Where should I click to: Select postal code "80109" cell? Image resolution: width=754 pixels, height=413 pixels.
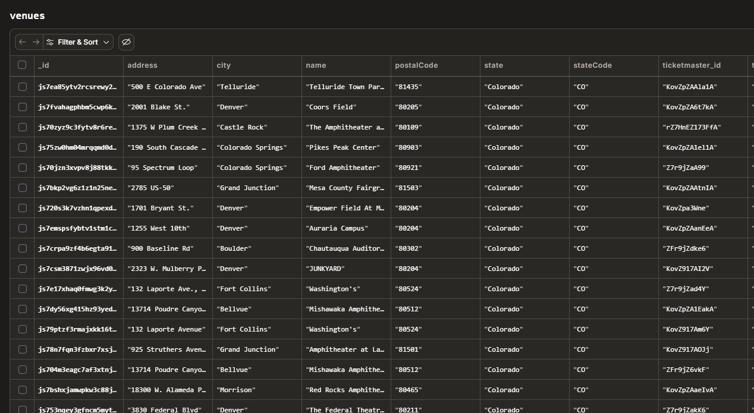[435, 127]
